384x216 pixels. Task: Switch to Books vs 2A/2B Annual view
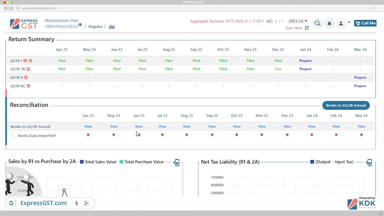(x=346, y=105)
